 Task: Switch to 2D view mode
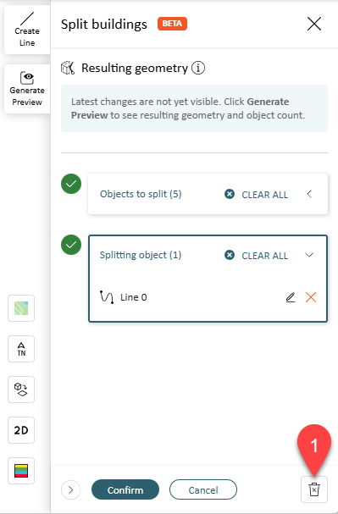click(21, 430)
